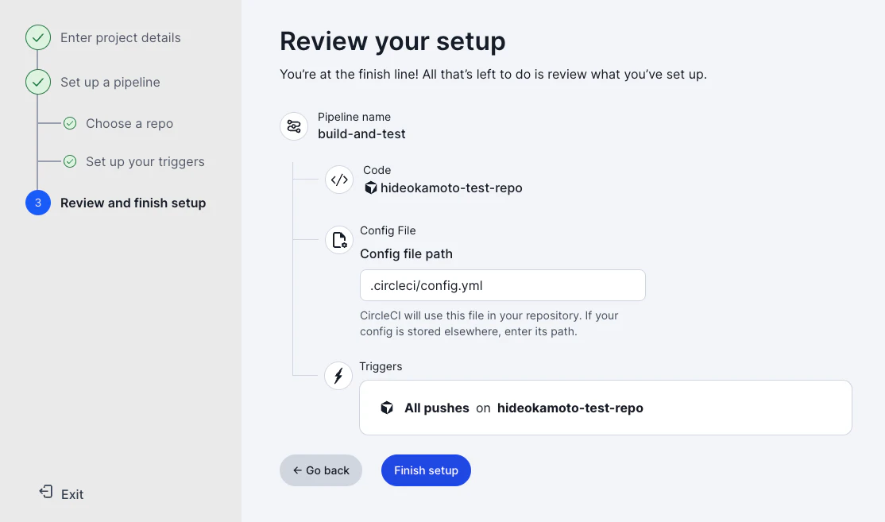Screen dimensions: 885x522
Task: Click the Go back button
Action: pos(321,470)
